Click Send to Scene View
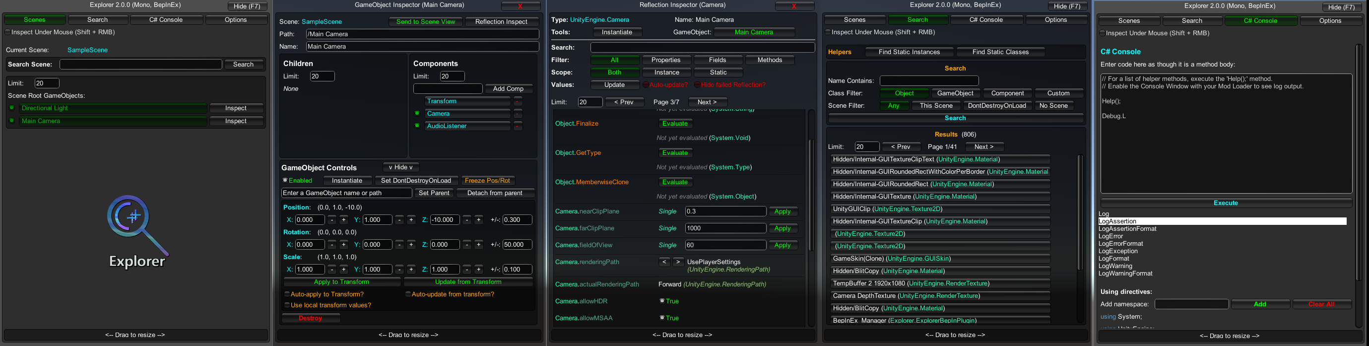The image size is (1369, 346). [426, 22]
